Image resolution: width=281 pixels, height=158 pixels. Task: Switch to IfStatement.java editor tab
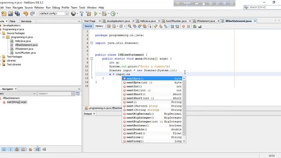[205, 21]
